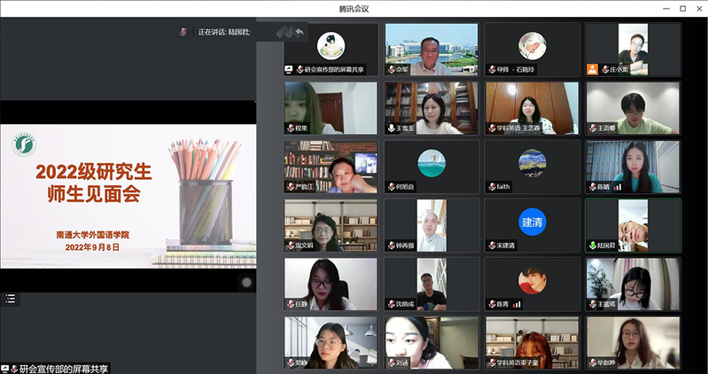Click the microphone icon on 王雪玉's tile

(x=390, y=128)
